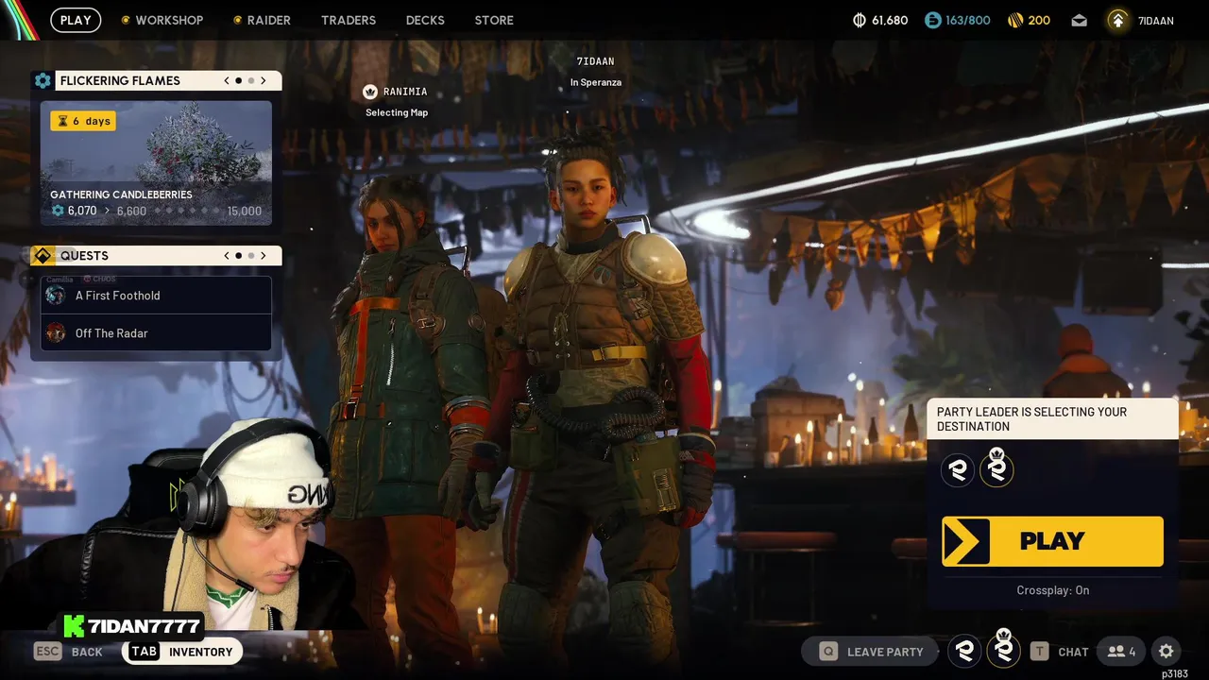Click the gold coins currency icon
The height and width of the screenshot is (680, 1209).
pos(1015,20)
